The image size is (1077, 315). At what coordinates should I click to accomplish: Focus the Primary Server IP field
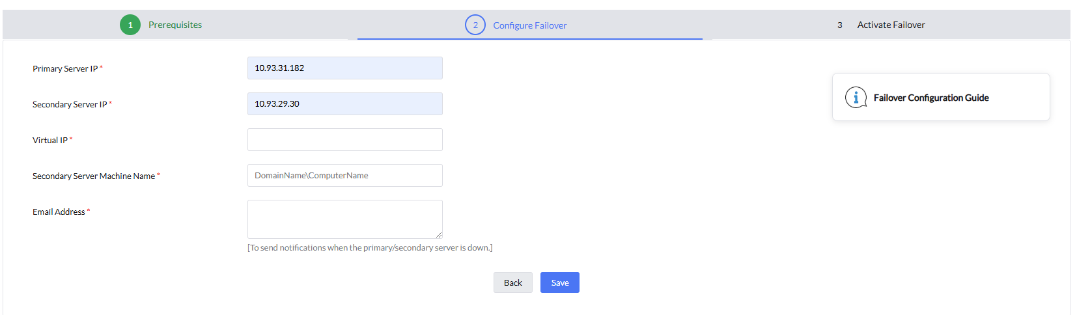coord(345,68)
